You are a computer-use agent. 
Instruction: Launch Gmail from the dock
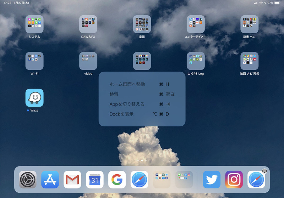tap(72, 180)
